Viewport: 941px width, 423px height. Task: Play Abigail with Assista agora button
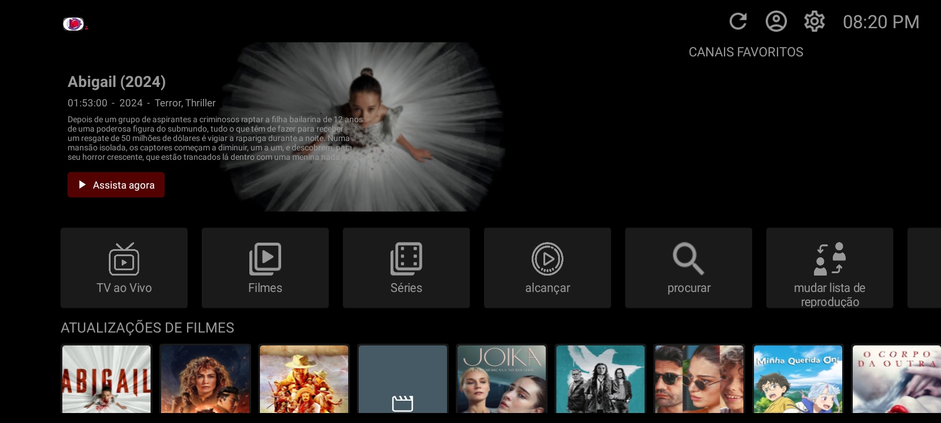116,185
